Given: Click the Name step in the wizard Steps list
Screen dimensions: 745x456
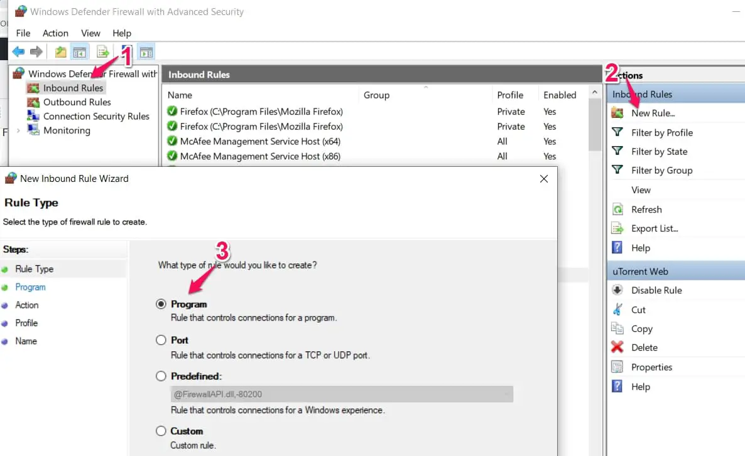Looking at the screenshot, I should coord(26,341).
